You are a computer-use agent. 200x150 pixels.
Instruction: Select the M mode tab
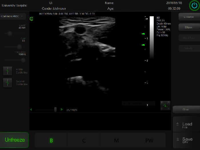[116, 140]
